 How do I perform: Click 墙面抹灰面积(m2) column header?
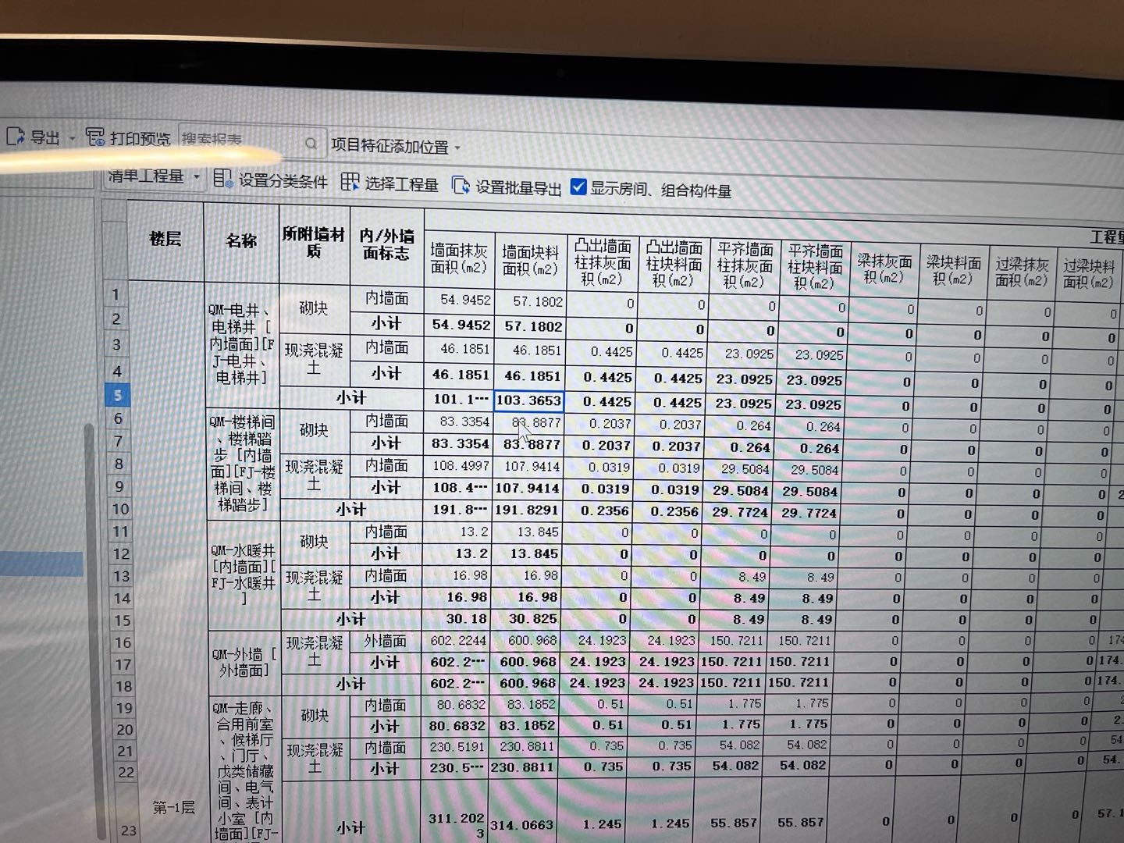click(459, 258)
